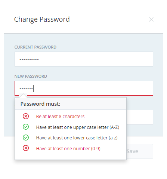Viewport: 167px width, 179px height.
Task: Click the Change Password dialog title
Action: point(42,19)
